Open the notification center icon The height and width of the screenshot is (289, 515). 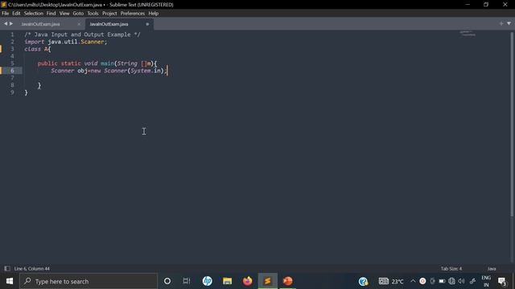501,281
